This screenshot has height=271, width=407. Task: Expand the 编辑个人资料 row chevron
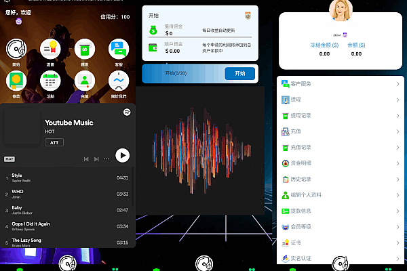pyautogui.click(x=398, y=195)
